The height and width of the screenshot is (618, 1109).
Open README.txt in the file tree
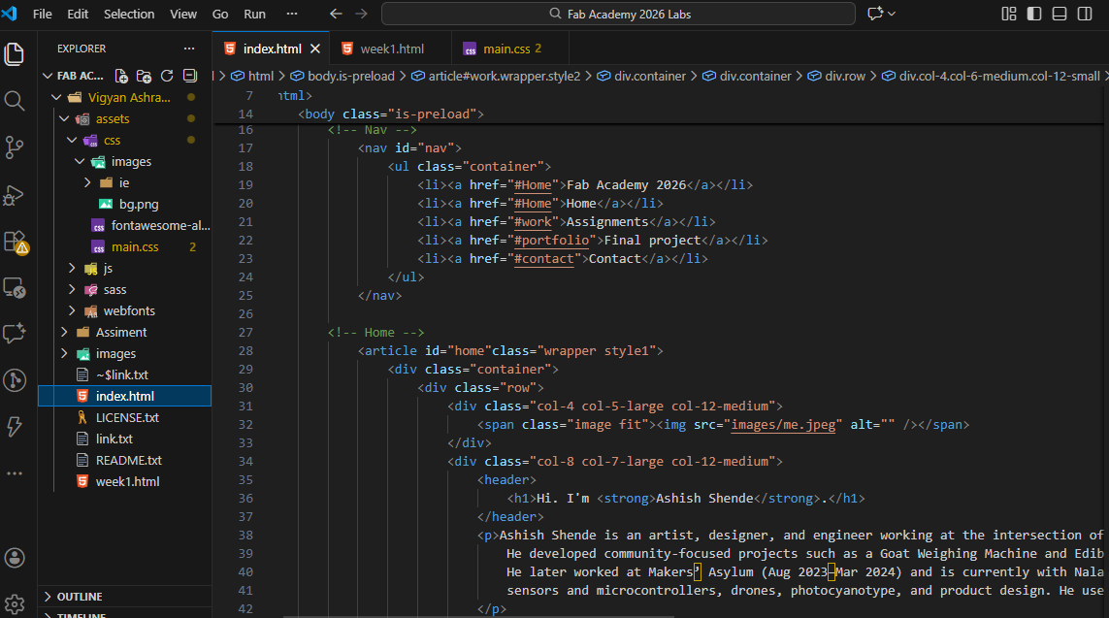click(128, 460)
